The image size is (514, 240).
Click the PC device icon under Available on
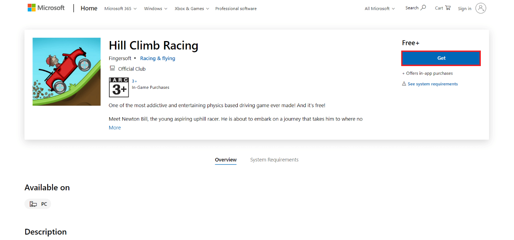pyautogui.click(x=34, y=204)
